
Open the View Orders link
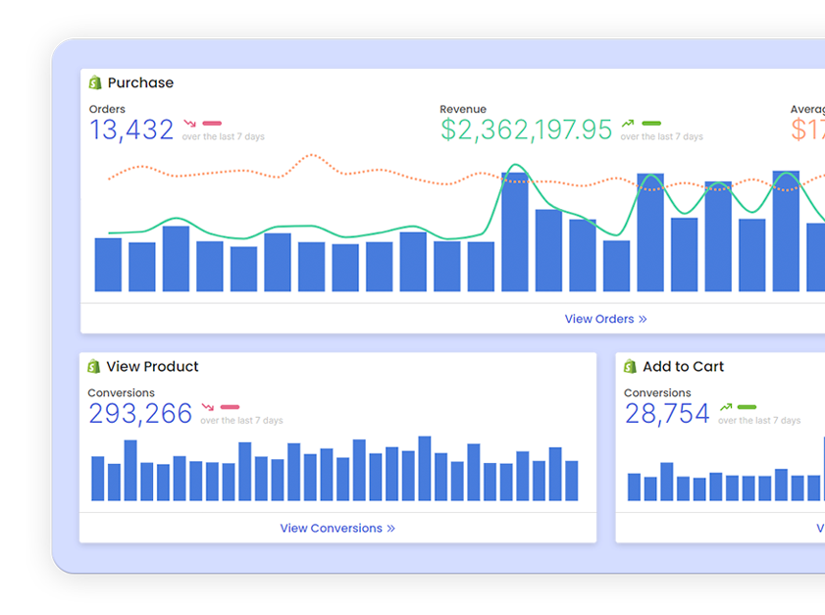(598, 319)
